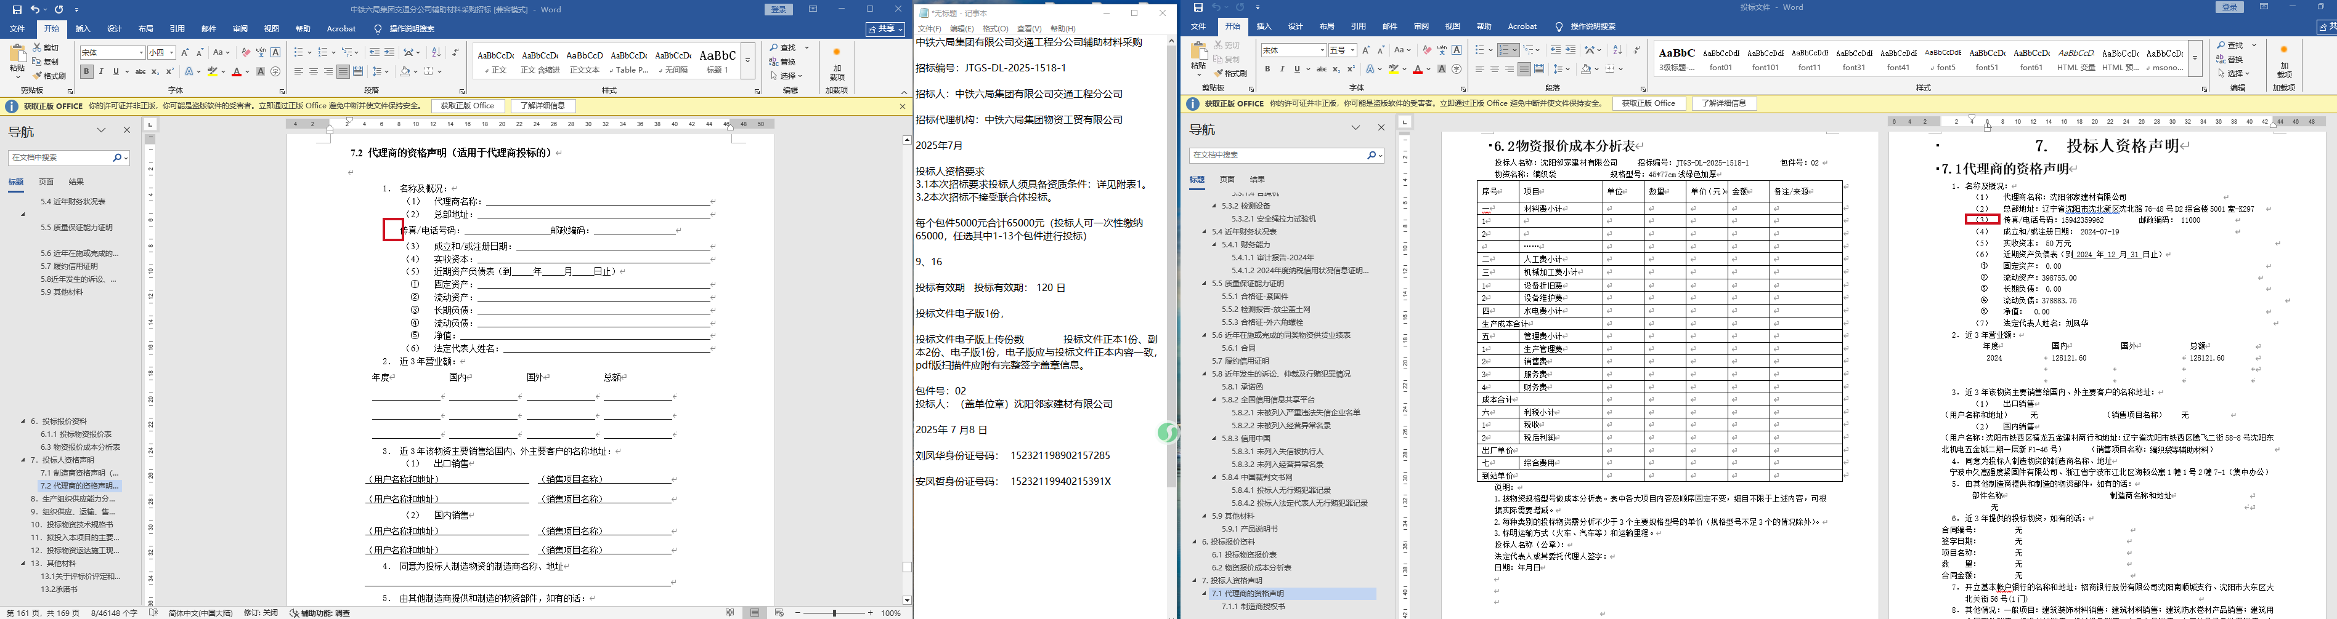This screenshot has height=619, width=2337.
Task: Close 导航 pane in 招标 Word window
Action: point(127,130)
